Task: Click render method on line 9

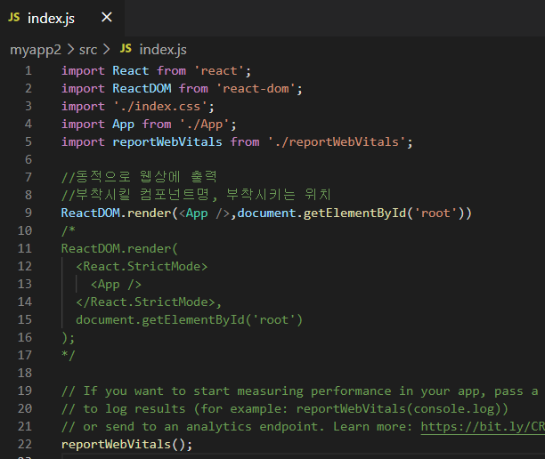Action: (x=149, y=213)
